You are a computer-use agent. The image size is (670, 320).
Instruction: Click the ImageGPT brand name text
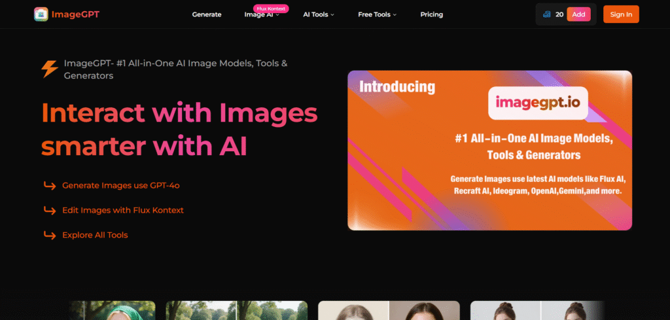coord(77,14)
